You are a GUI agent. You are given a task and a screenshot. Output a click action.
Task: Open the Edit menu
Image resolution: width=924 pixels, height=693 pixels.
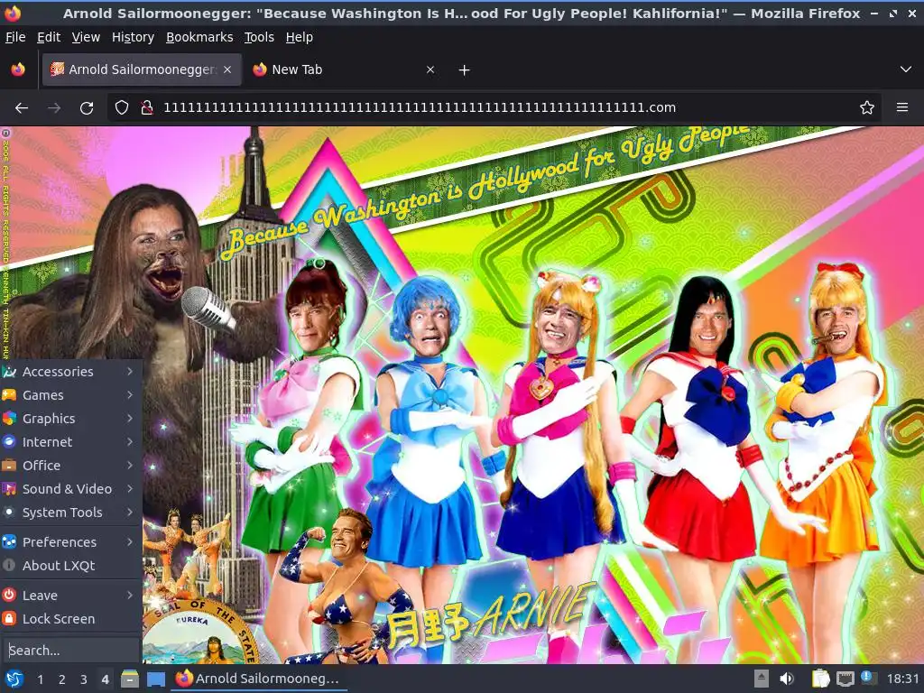tap(49, 37)
